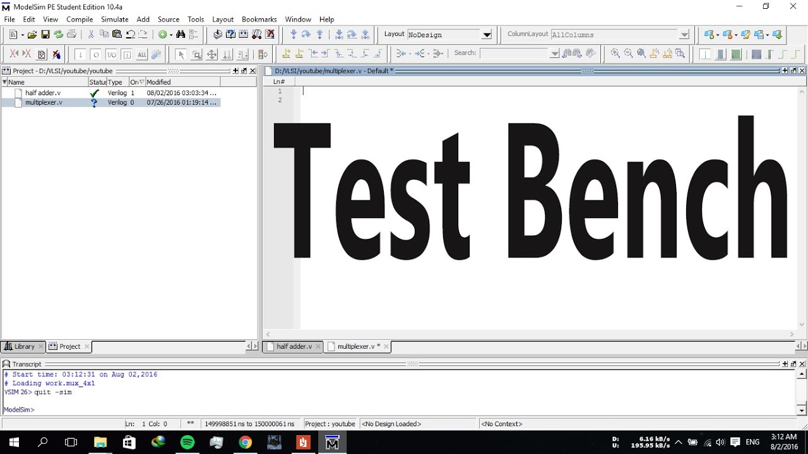Click the Transcript ModelSim> command prompt
The width and height of the screenshot is (808, 454).
[19, 410]
